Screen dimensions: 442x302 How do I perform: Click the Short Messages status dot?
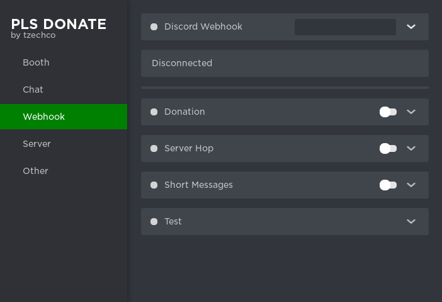pos(154,185)
